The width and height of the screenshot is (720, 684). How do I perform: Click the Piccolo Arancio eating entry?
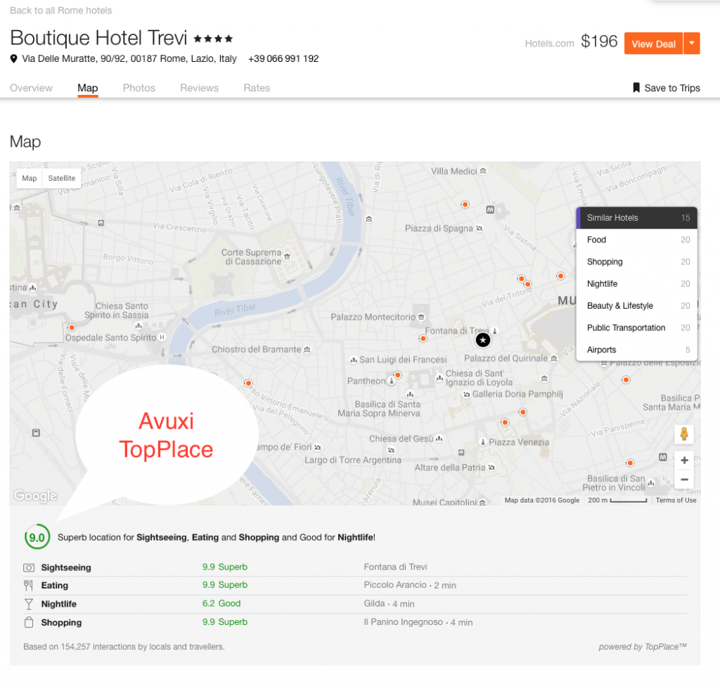click(410, 585)
